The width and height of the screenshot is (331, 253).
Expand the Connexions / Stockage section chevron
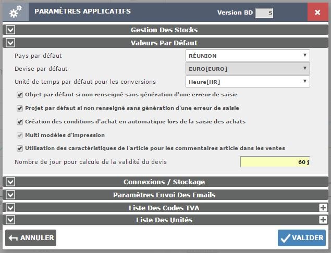[10, 182]
